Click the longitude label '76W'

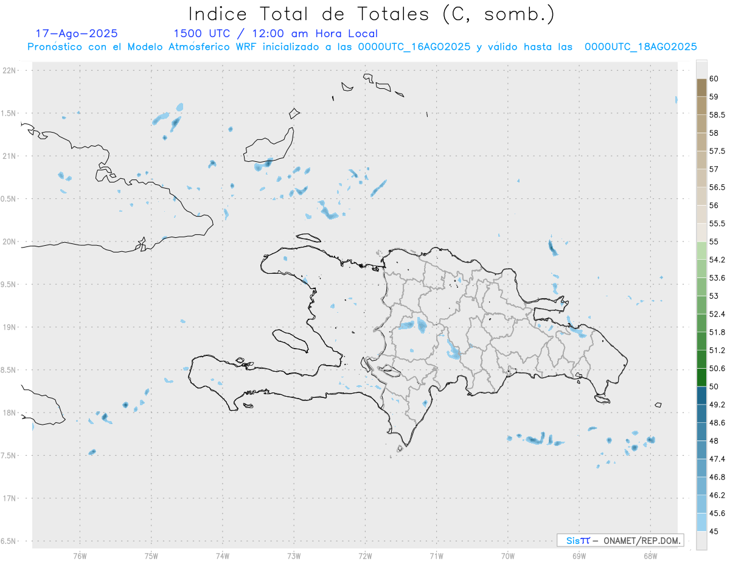(80, 556)
